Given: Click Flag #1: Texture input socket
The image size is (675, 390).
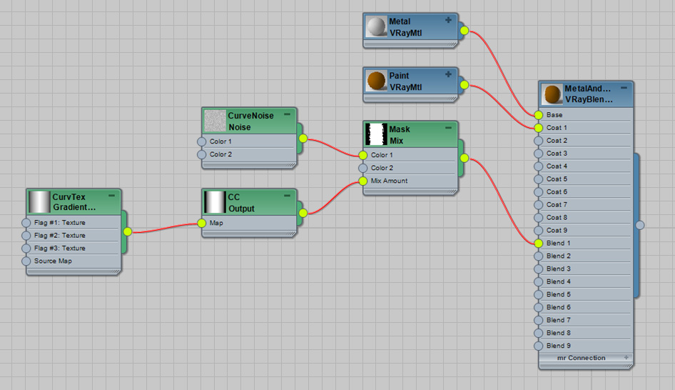Looking at the screenshot, I should (x=26, y=223).
